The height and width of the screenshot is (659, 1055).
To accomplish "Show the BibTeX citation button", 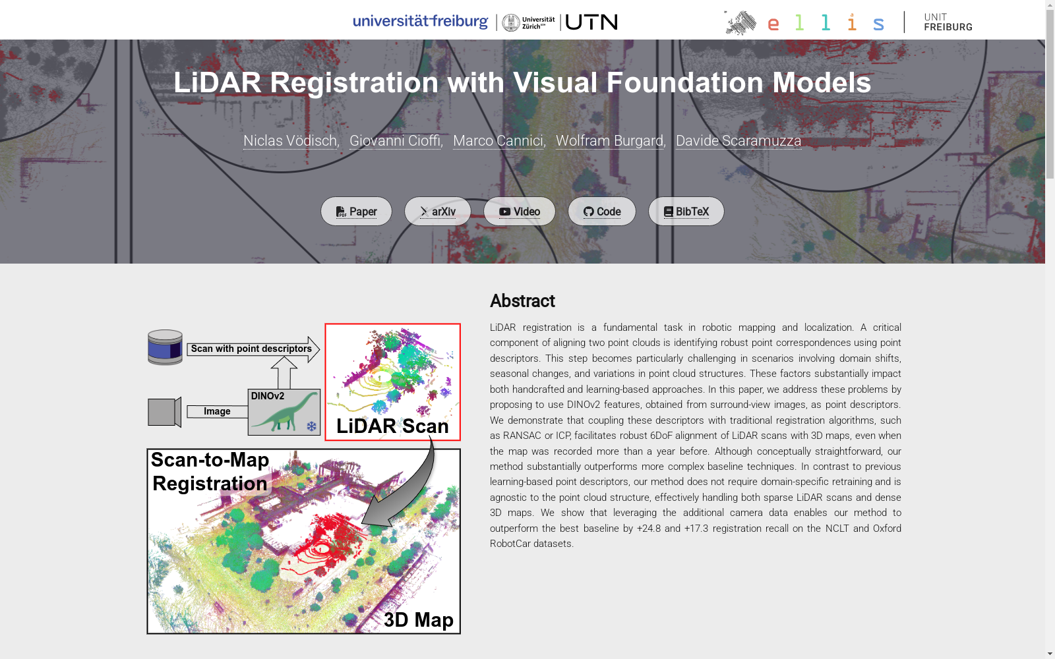I will [x=686, y=212].
